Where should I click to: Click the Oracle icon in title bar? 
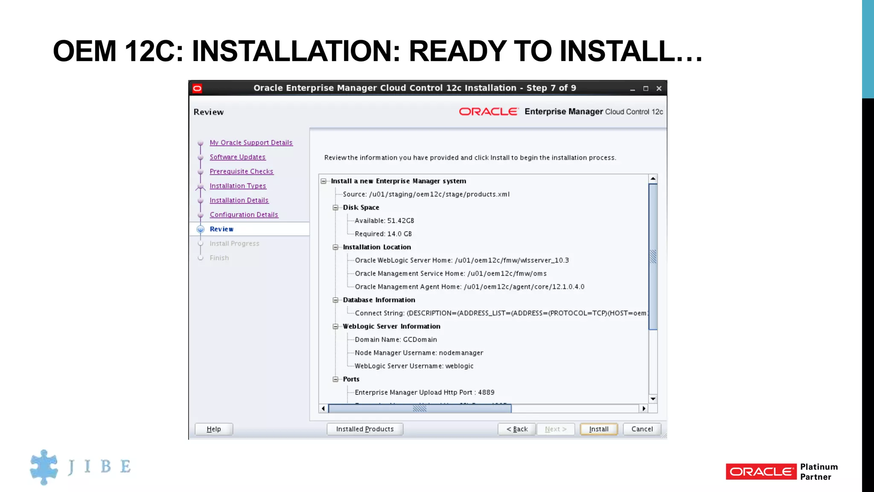pos(197,88)
